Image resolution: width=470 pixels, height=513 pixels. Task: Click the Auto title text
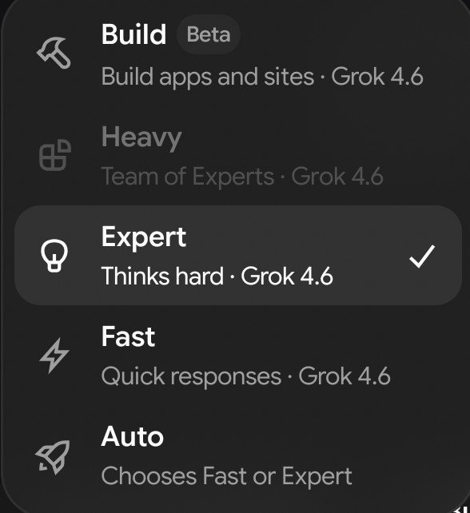[x=132, y=437]
